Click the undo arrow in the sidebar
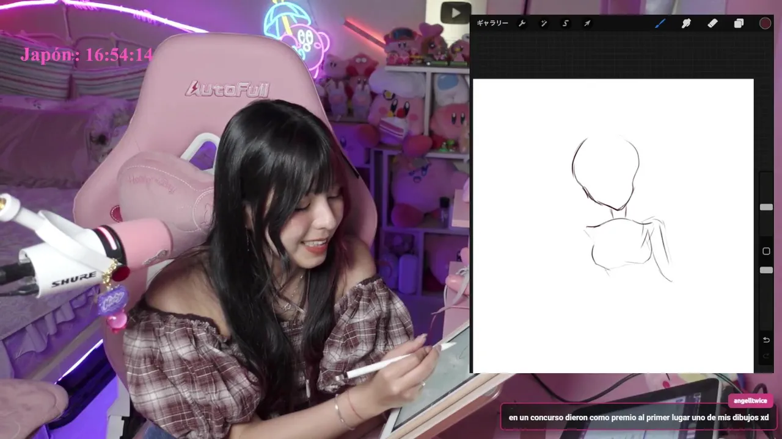The image size is (782, 439). coord(766,340)
